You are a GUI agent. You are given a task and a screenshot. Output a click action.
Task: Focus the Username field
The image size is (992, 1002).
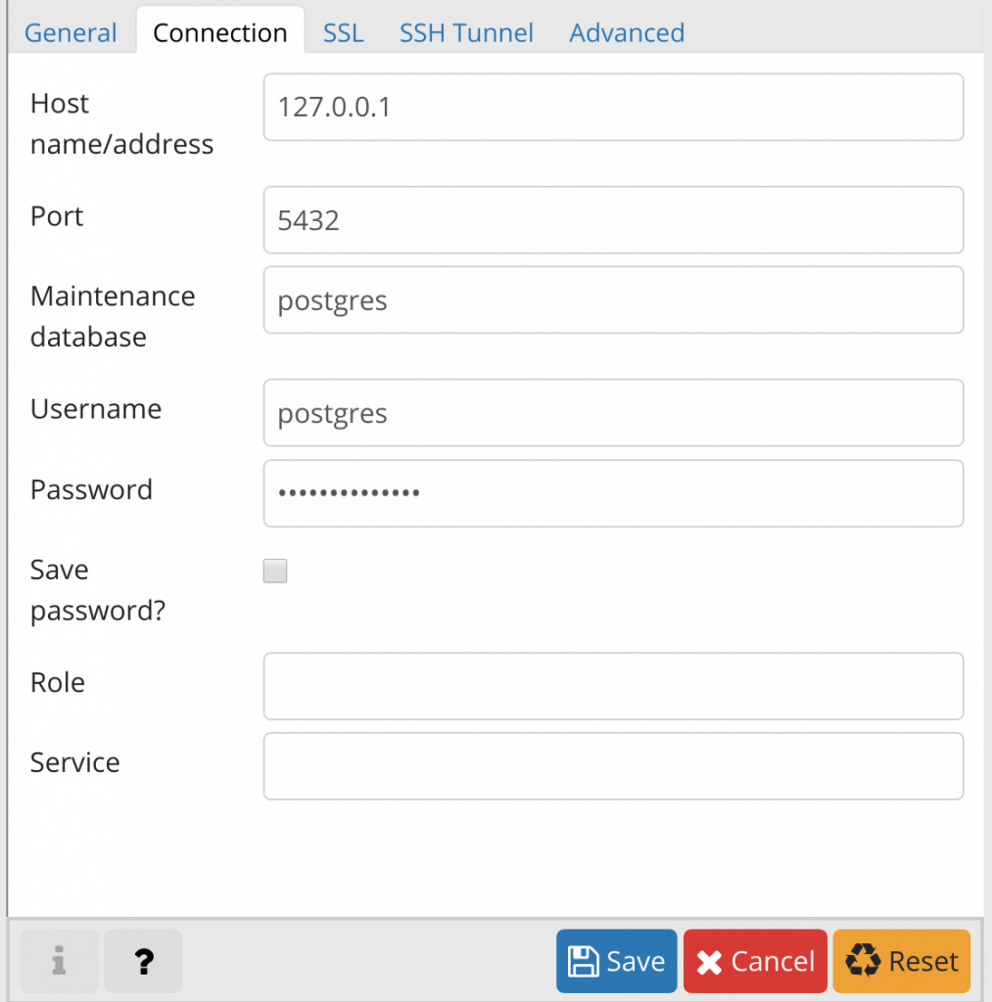coord(613,413)
